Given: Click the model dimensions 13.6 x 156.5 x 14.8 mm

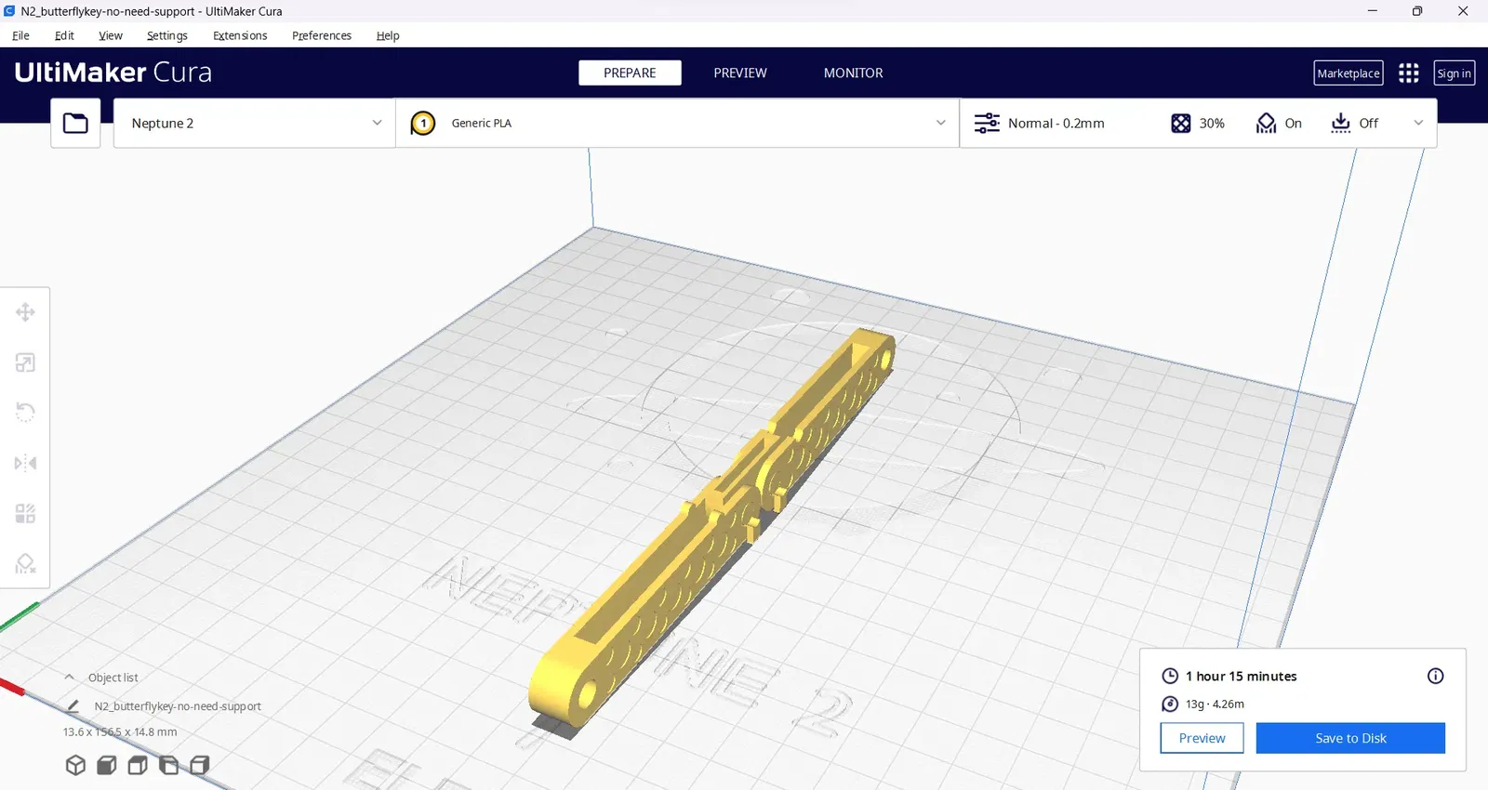Looking at the screenshot, I should [120, 731].
